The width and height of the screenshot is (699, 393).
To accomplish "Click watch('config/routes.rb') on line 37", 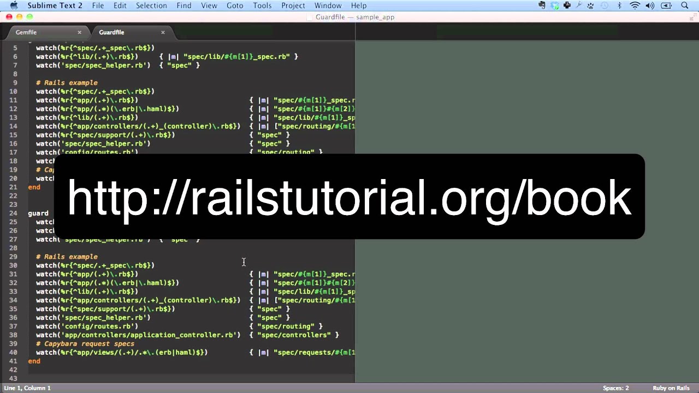I will [x=87, y=326].
